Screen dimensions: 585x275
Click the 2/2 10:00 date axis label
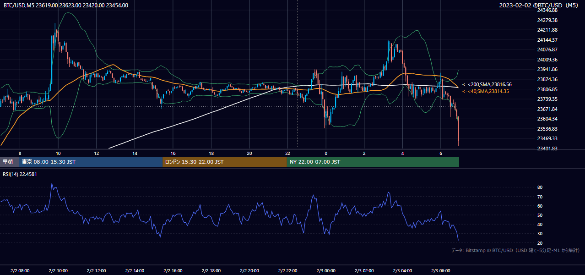58,271
